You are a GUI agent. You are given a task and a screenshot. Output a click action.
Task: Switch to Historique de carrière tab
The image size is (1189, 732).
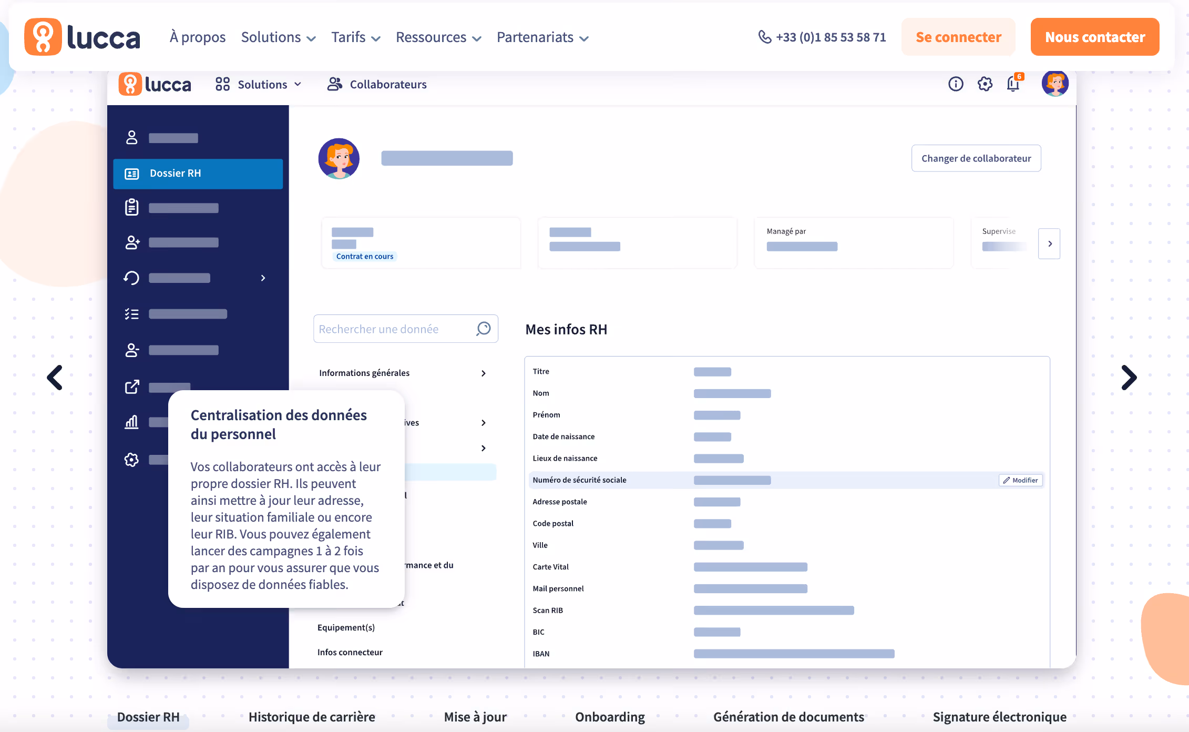[312, 717]
